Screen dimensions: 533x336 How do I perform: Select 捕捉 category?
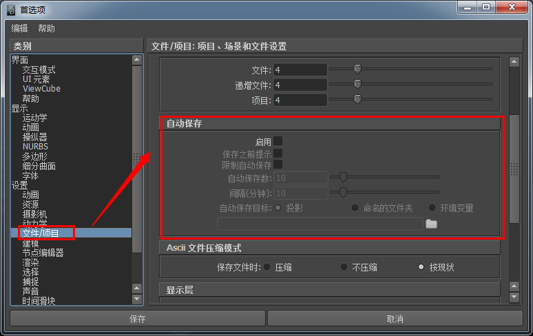(30, 282)
